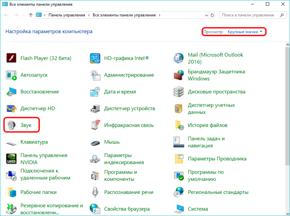Expand the chevron after Все элементы панели управления
The height and width of the screenshot is (216, 290).
click(x=159, y=15)
